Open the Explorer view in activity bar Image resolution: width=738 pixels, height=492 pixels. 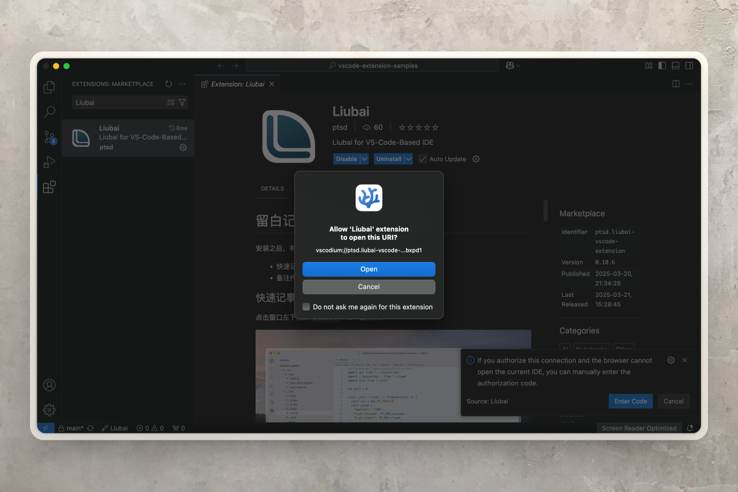coord(49,87)
